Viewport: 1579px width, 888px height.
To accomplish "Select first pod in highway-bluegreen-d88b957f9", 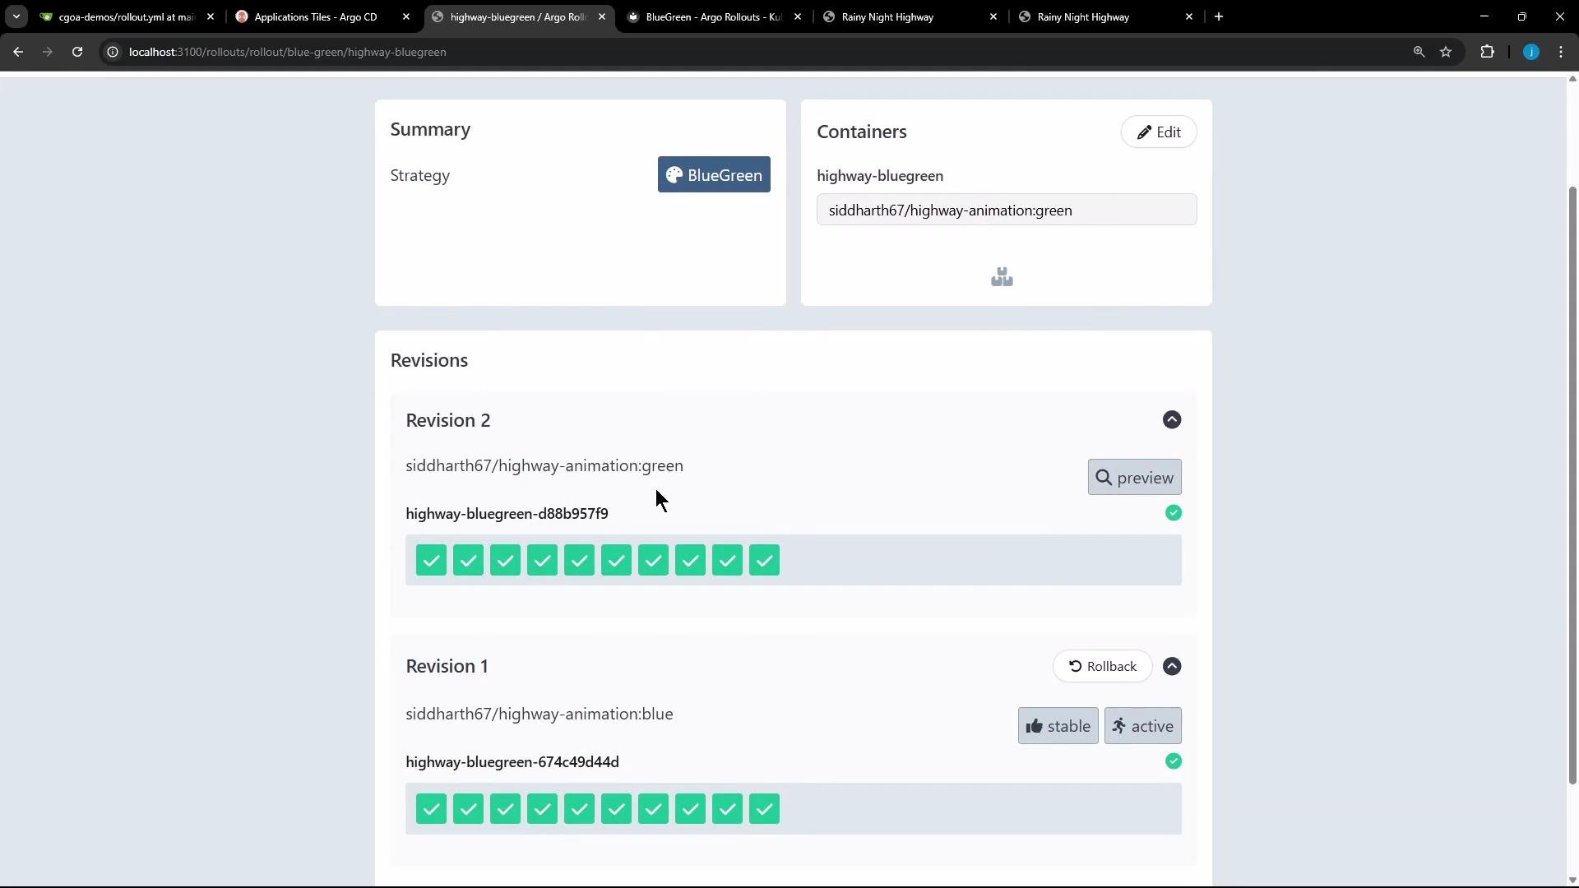I will coord(431,560).
